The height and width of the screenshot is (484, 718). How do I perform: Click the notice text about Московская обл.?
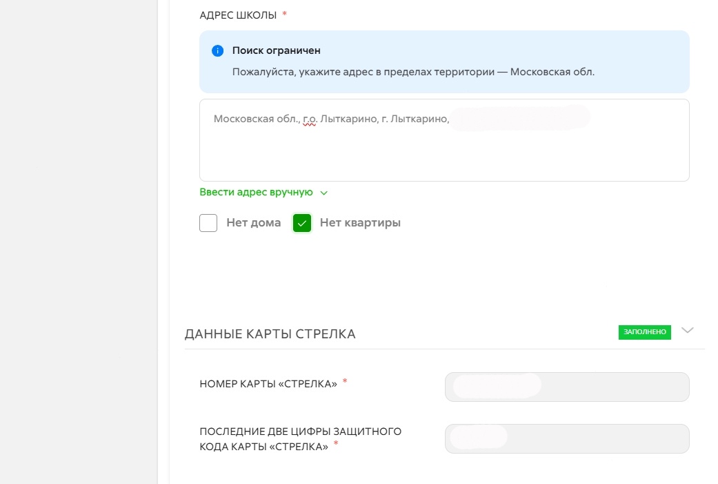coord(413,71)
